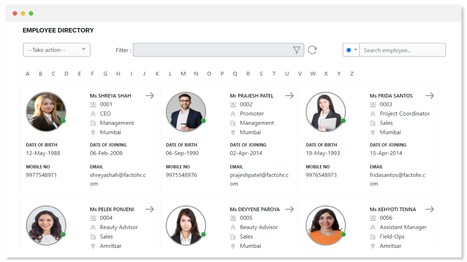Click mobile number 9976548973
This screenshot has width=467, height=262.
coord(321,175)
